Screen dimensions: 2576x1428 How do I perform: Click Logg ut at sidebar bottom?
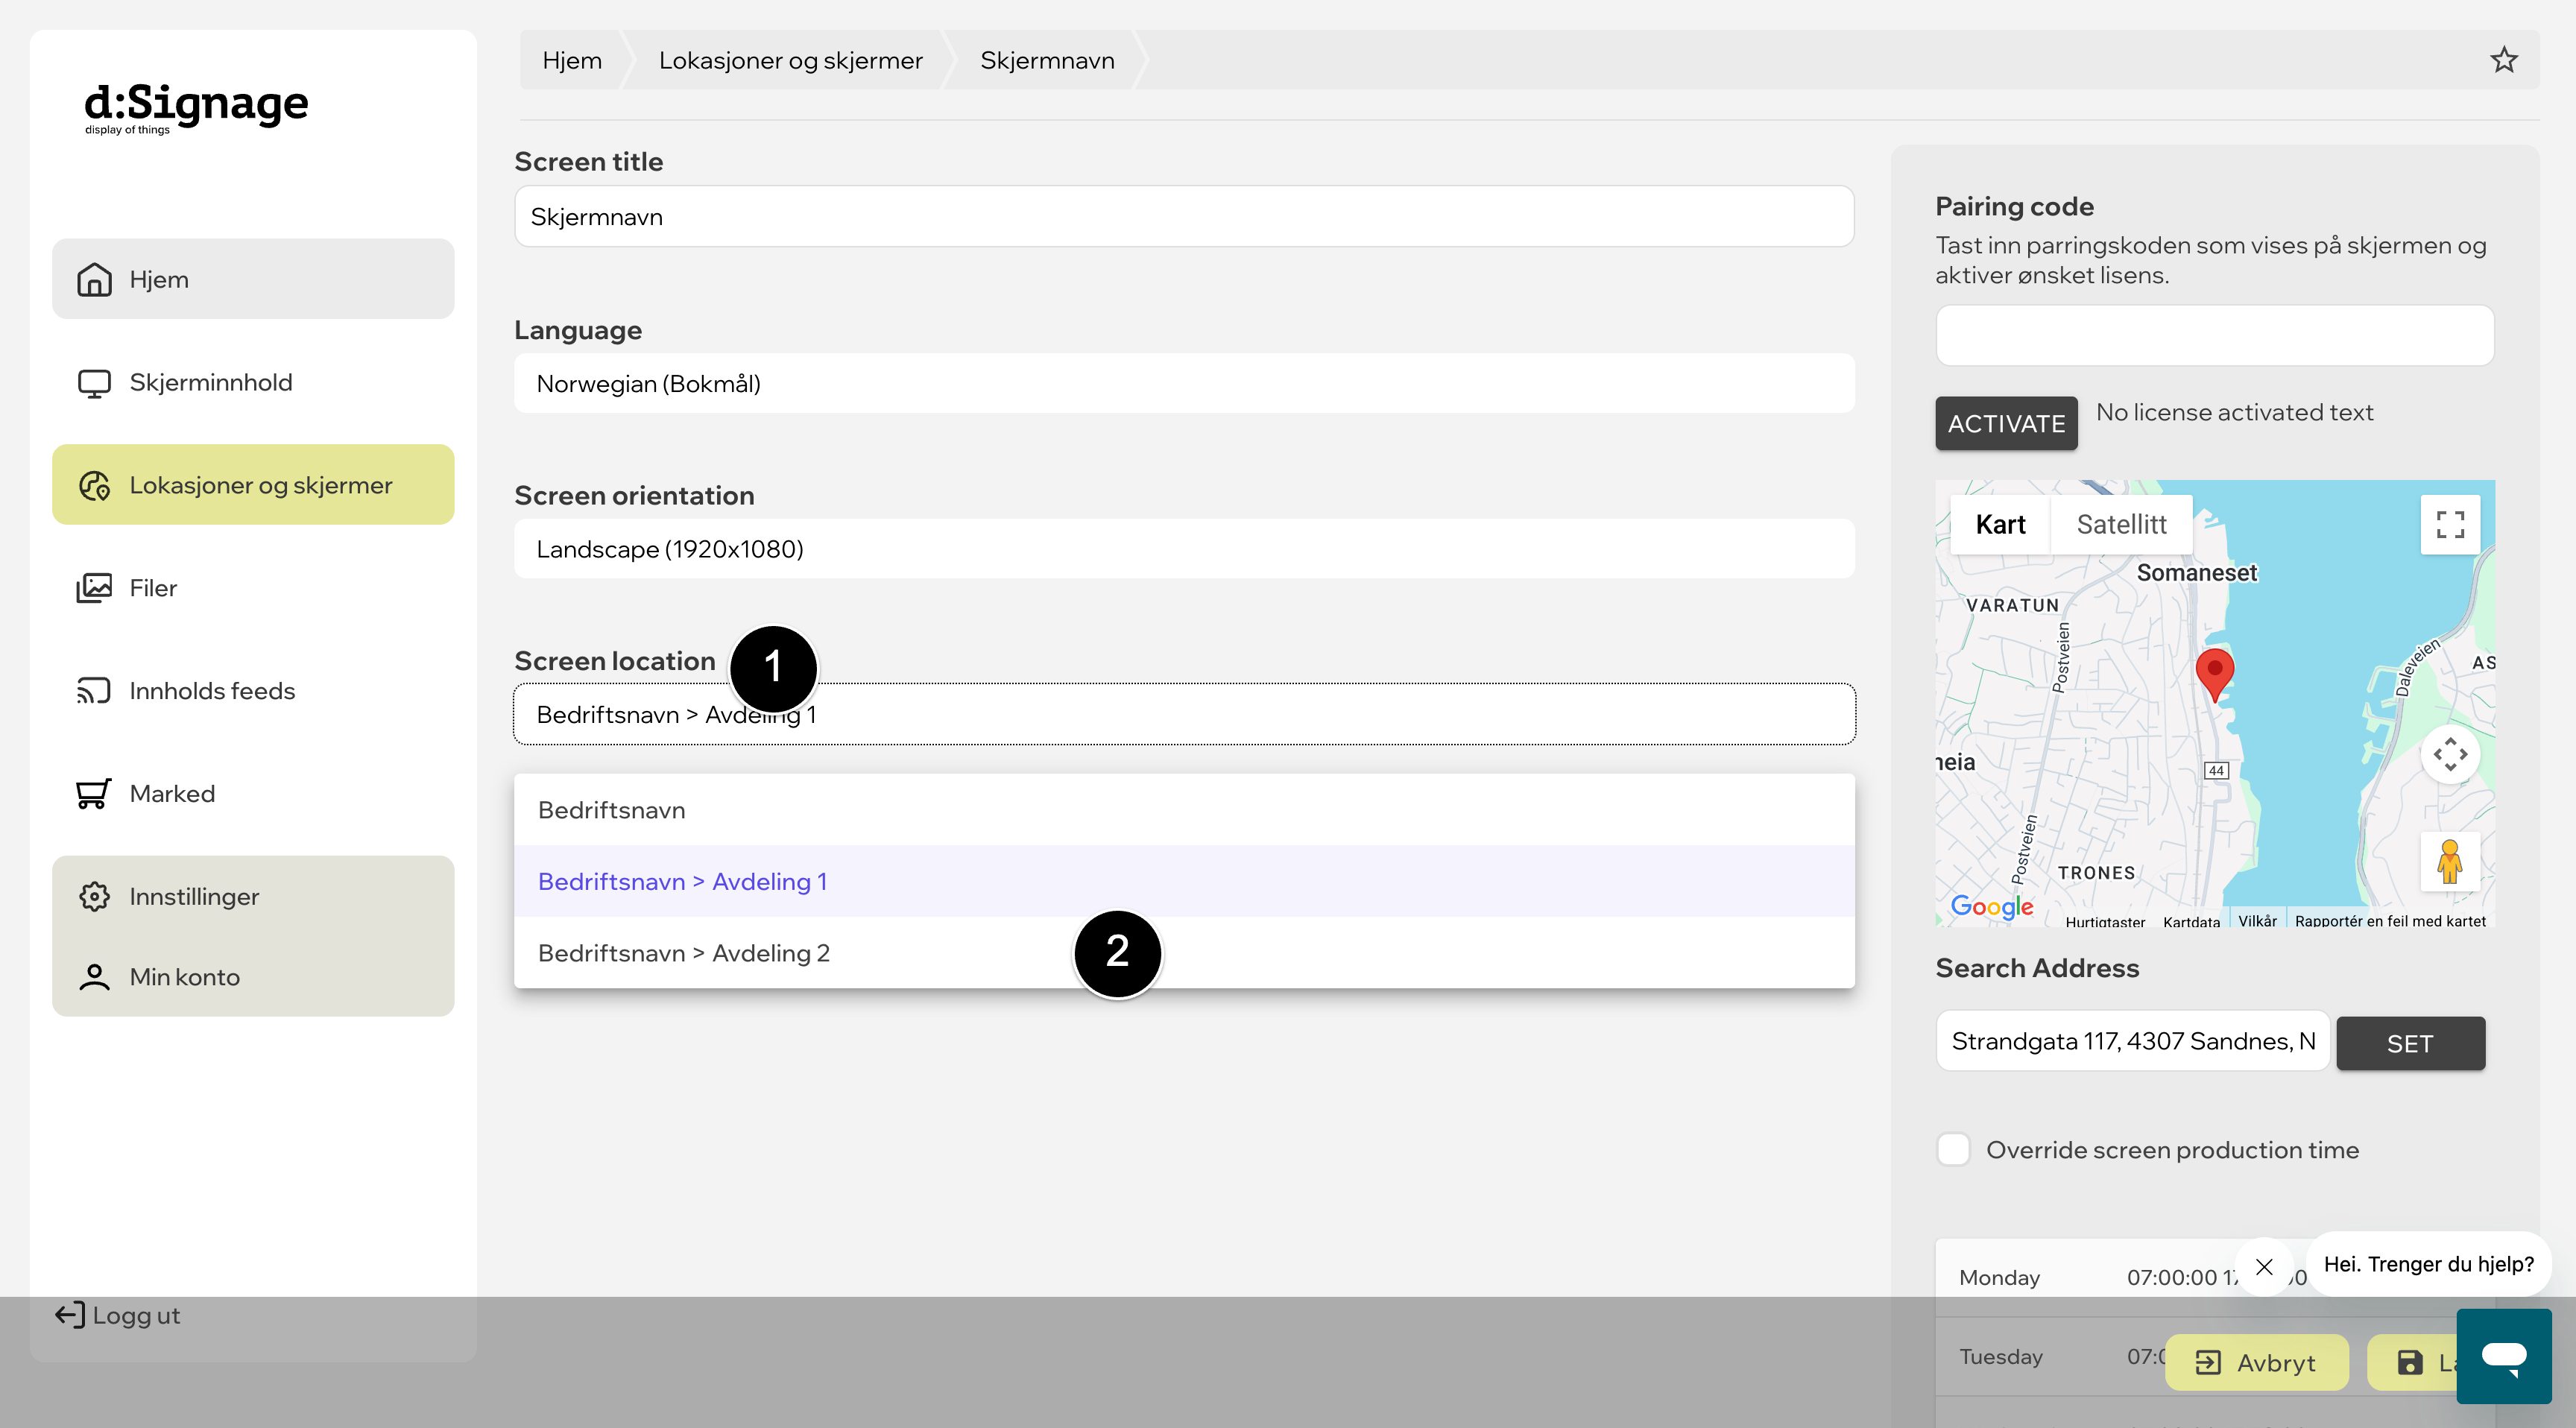(x=118, y=1315)
